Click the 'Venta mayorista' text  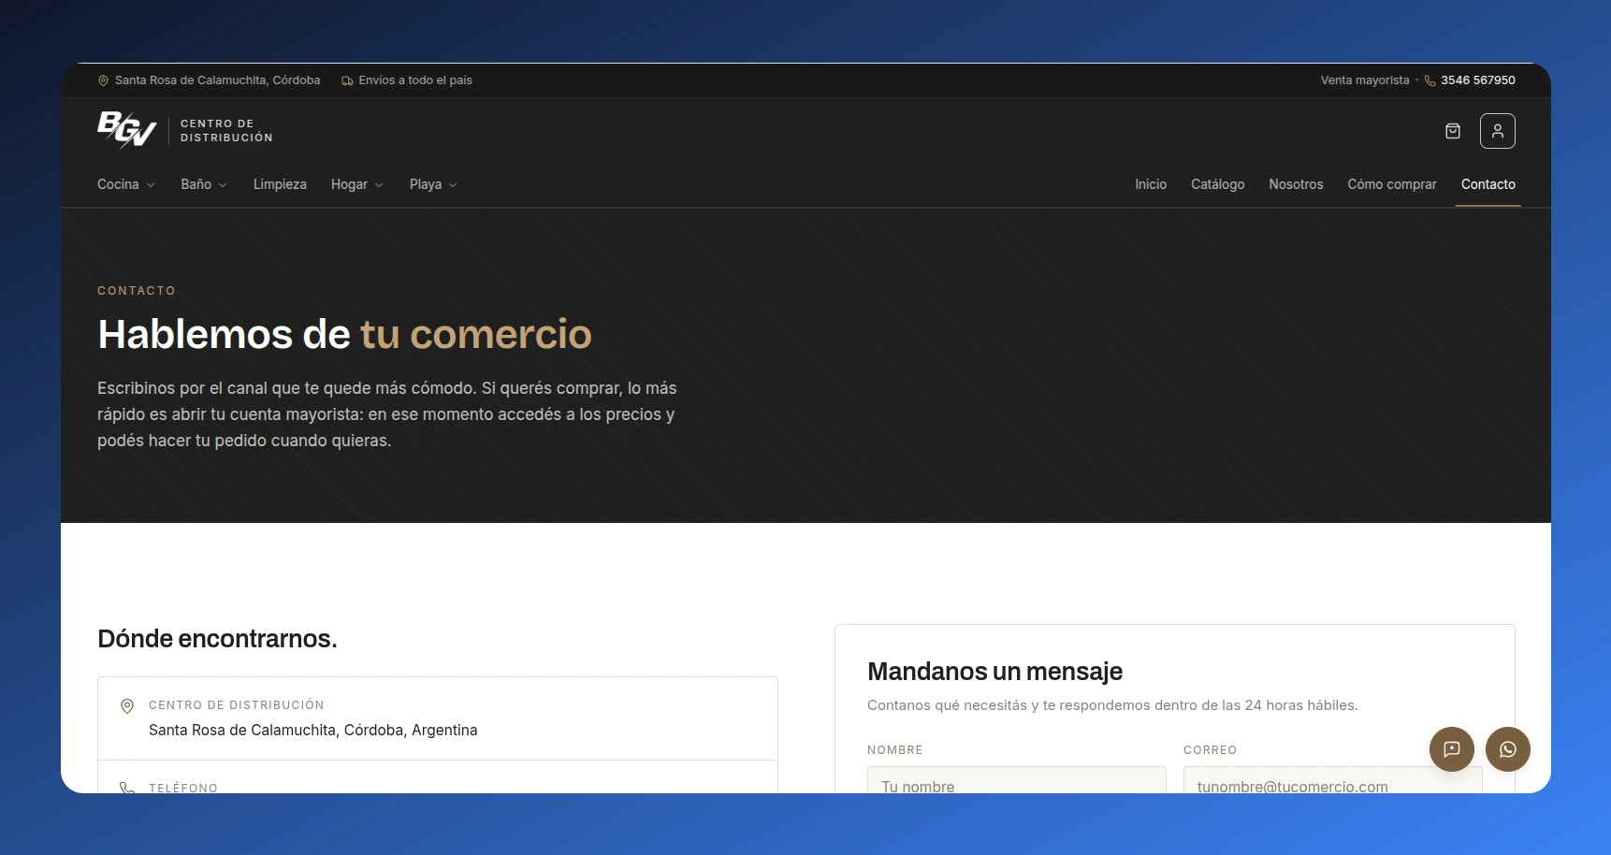(x=1365, y=80)
